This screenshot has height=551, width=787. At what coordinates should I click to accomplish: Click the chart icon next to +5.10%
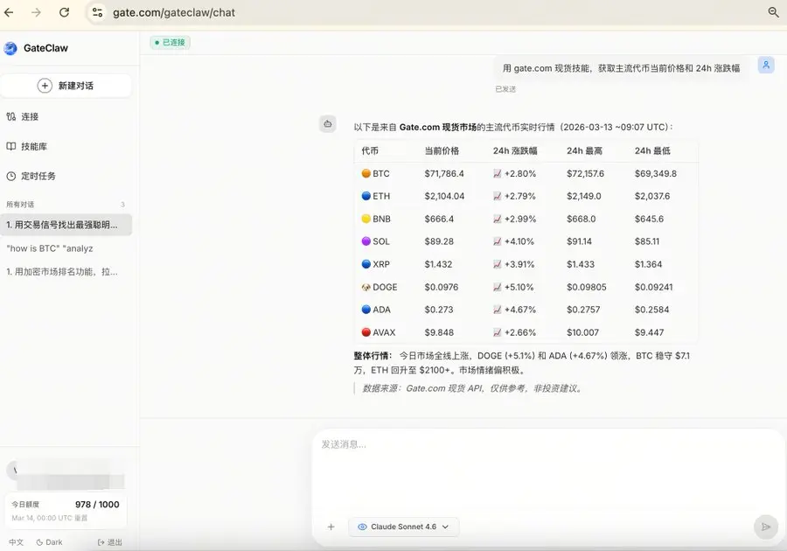(498, 287)
